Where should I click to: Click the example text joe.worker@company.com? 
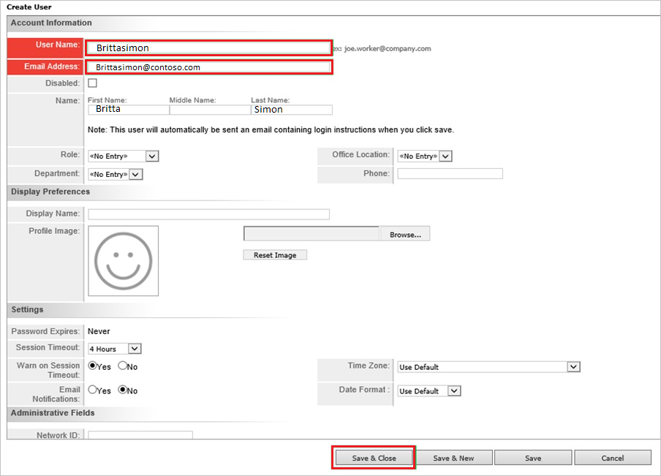tap(388, 48)
